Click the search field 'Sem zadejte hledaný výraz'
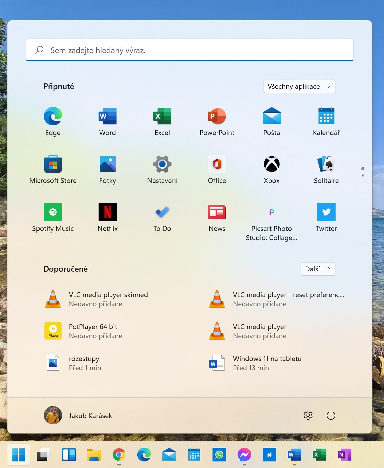The height and width of the screenshot is (468, 384). click(x=190, y=50)
